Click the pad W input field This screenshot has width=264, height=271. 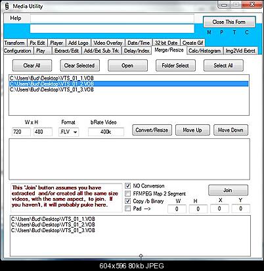point(177,209)
